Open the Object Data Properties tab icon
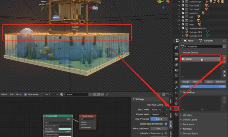 tap(176, 108)
